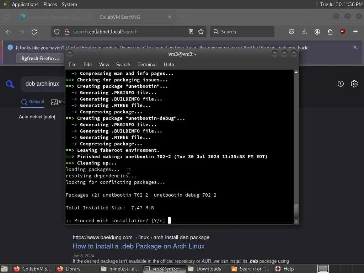
Task: Open the terminal View menu
Action: (104, 65)
